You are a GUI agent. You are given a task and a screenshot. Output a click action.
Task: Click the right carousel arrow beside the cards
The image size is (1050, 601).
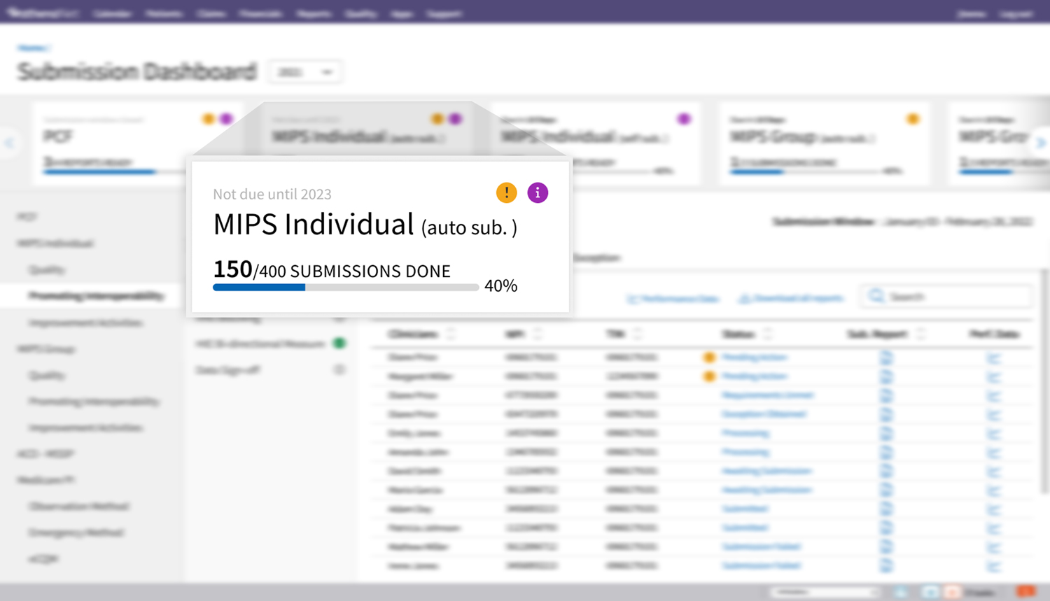1041,143
